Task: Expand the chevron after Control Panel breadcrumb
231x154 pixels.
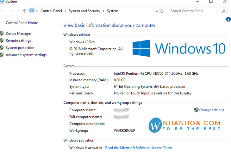Action: click(65, 11)
